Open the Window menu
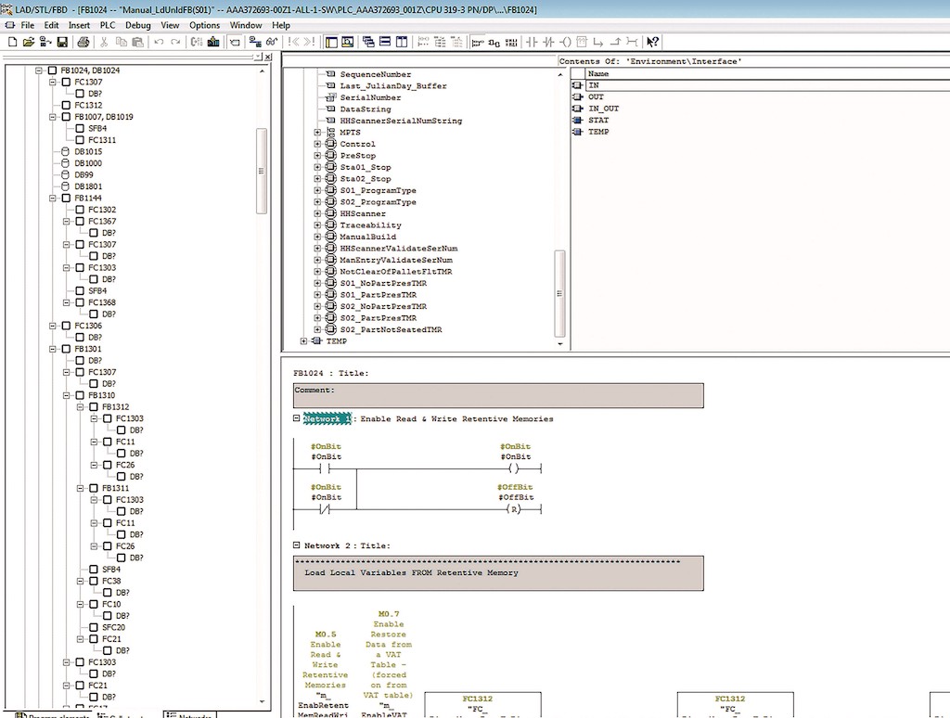 pyautogui.click(x=245, y=25)
